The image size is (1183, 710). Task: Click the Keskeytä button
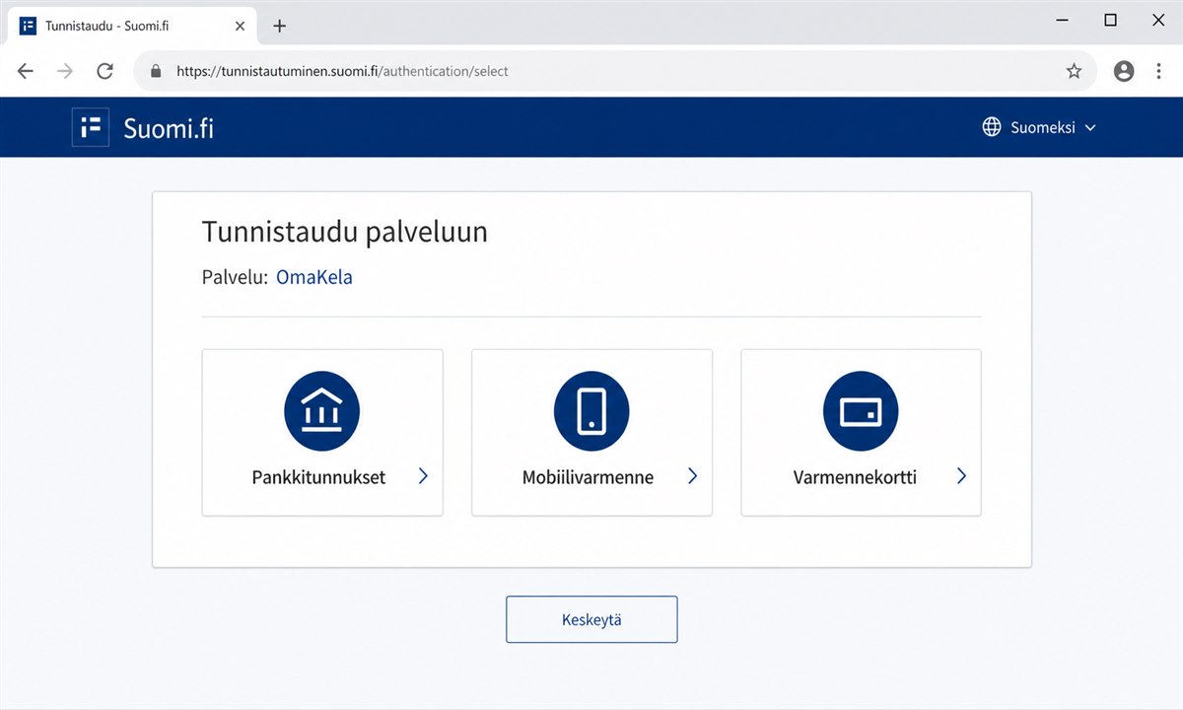click(x=591, y=619)
